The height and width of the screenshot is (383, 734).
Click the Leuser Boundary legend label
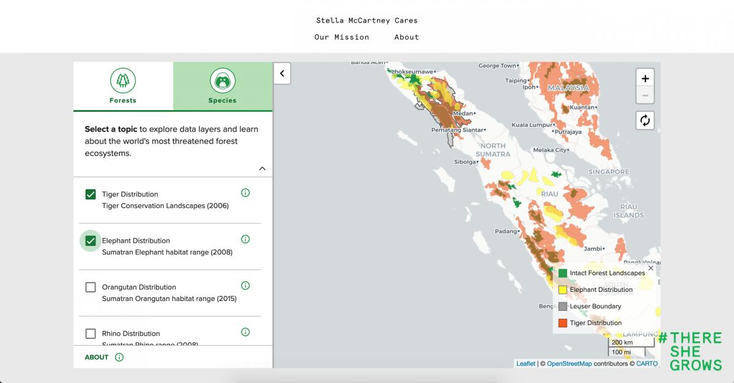595,306
